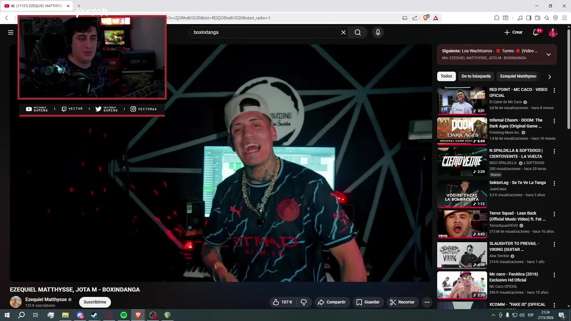Select the Todos filter chip
The image size is (571, 321).
tap(447, 76)
